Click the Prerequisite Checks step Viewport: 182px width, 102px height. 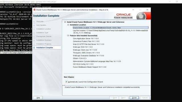point(44,37)
